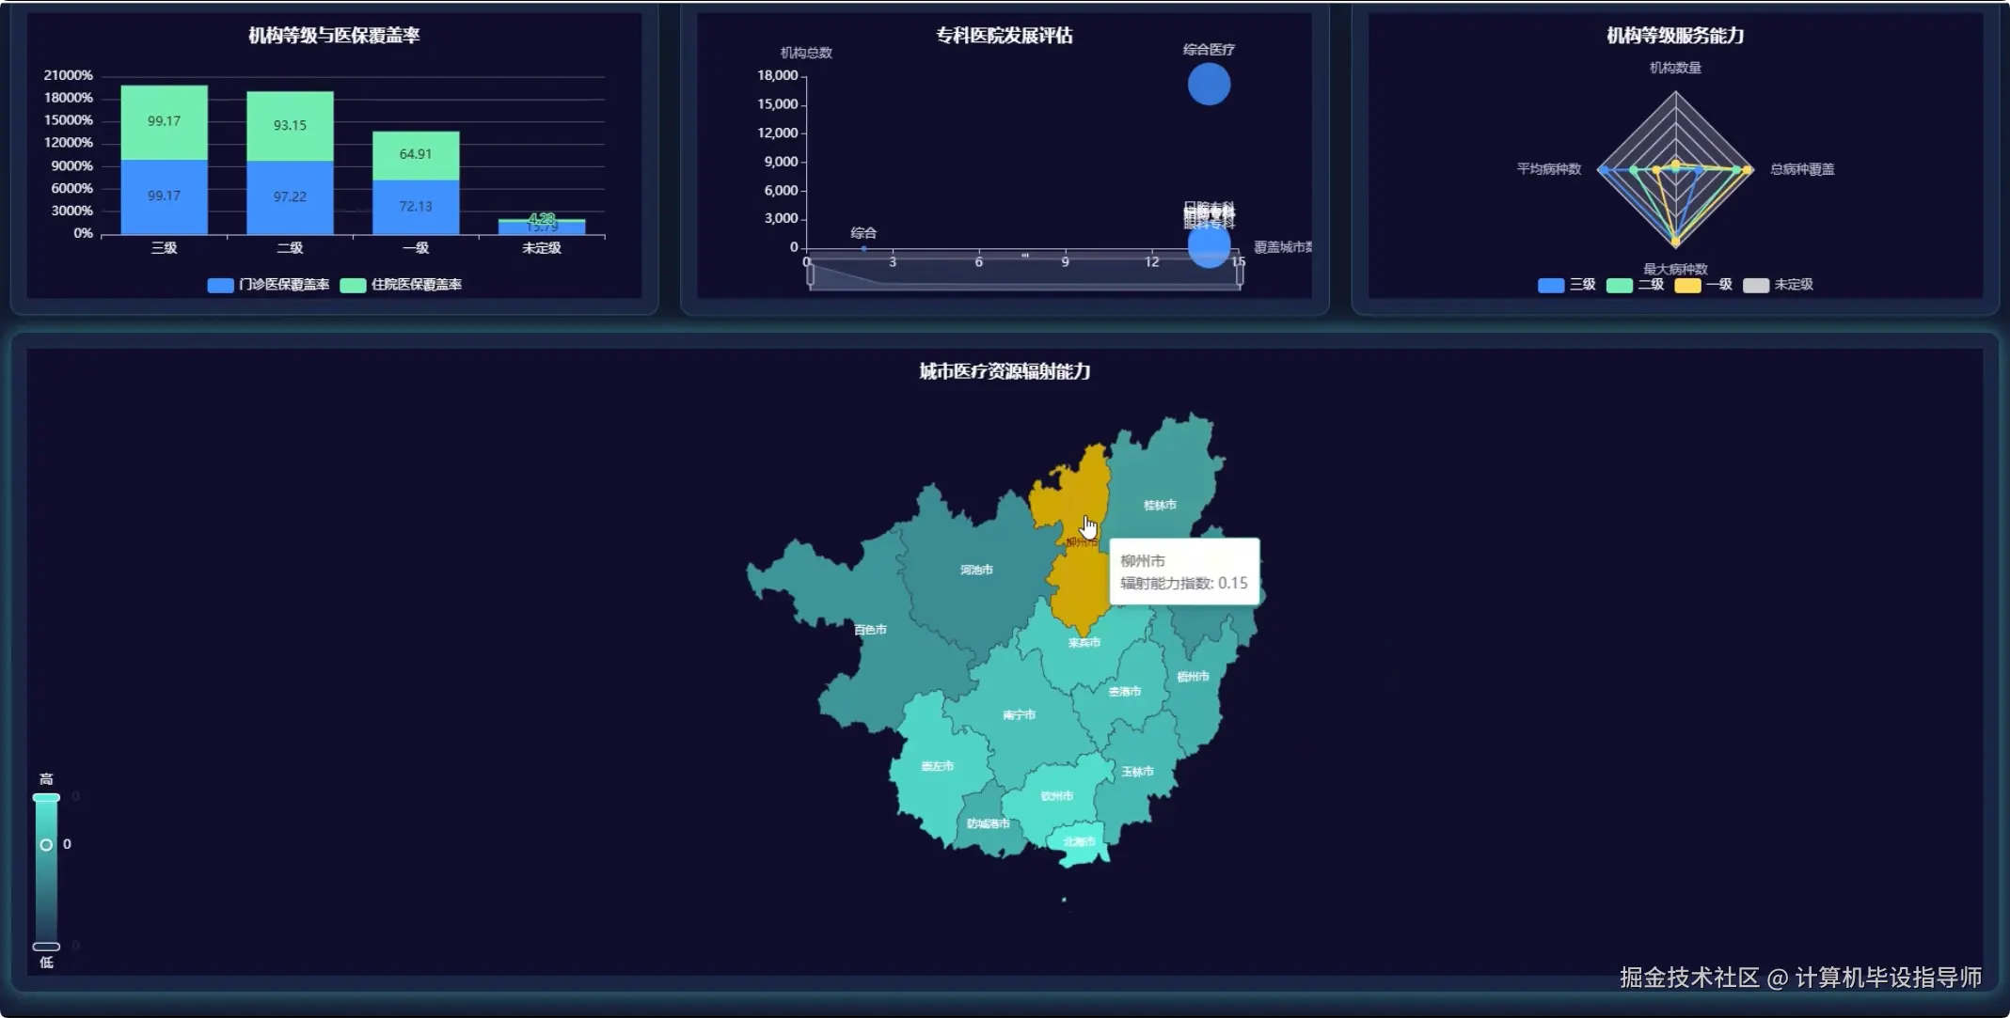This screenshot has width=2010, height=1018.
Task: Click the 21000% y-axis tick label
Action: (x=69, y=75)
